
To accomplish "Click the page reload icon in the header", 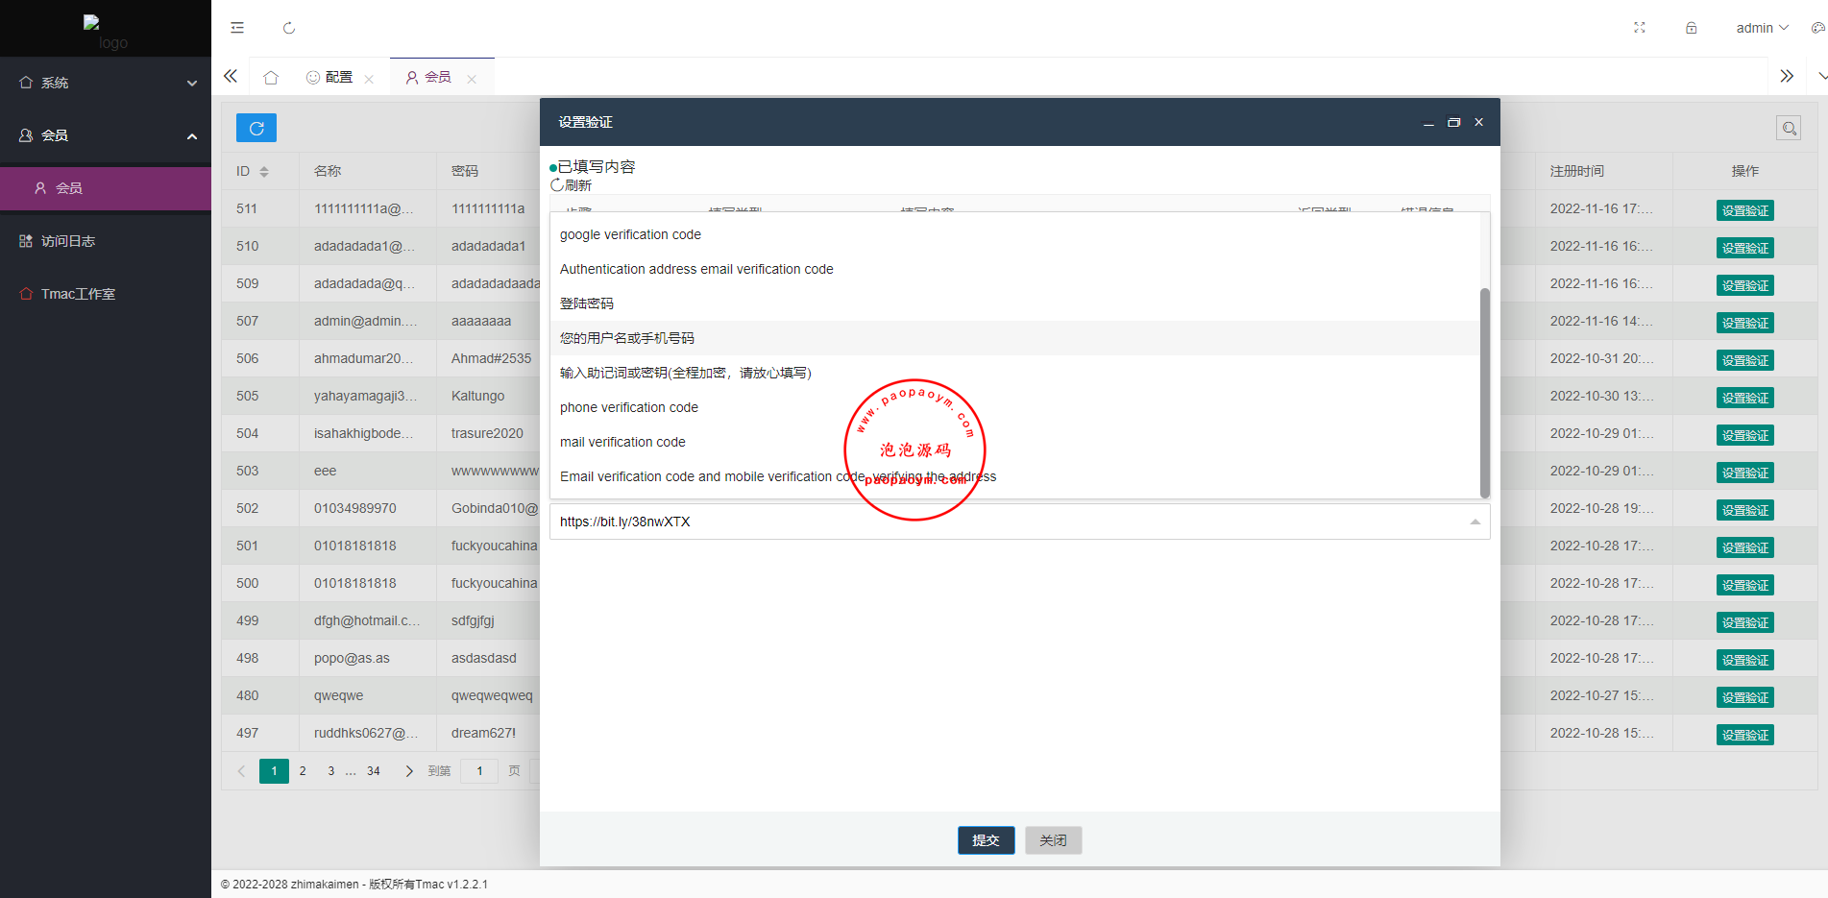I will point(289,28).
